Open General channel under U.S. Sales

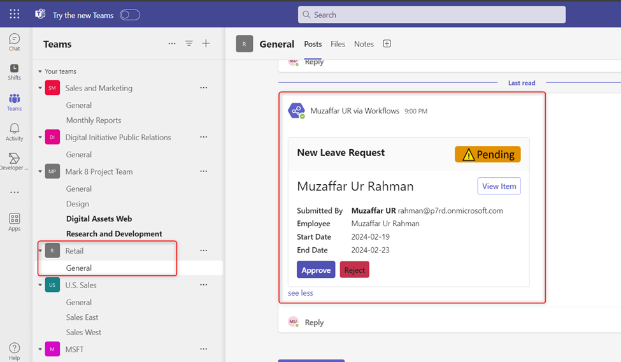pos(79,302)
